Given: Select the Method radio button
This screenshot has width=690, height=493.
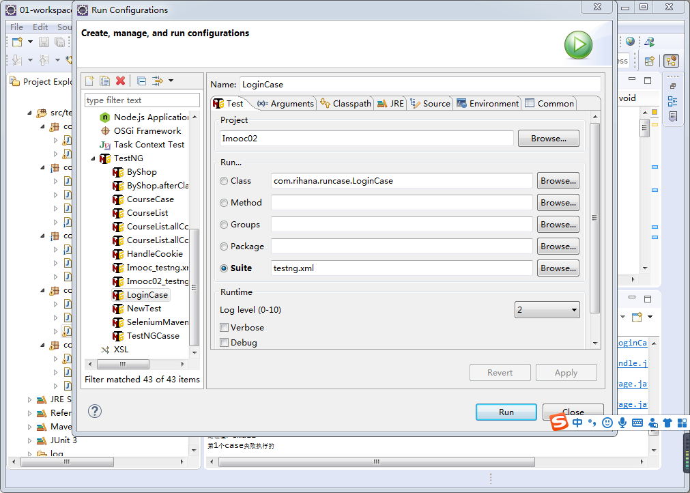Looking at the screenshot, I should [224, 203].
